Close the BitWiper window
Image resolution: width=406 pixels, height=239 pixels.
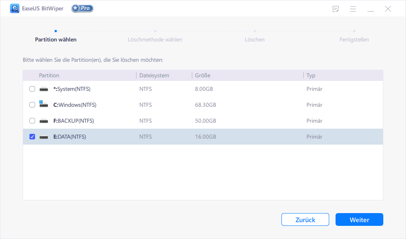click(x=388, y=9)
